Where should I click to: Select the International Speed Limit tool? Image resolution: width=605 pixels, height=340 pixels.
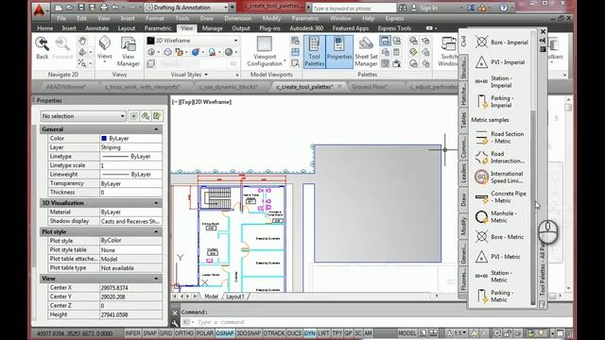tap(500, 177)
